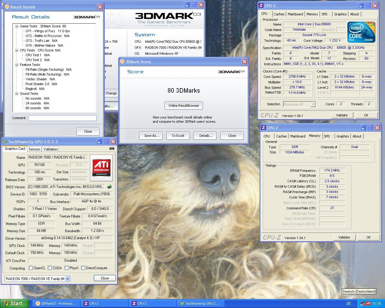Collapse the Game Tests tree node
Image resolution: width=385 pixels, height=308 pixels.
coord(17,26)
